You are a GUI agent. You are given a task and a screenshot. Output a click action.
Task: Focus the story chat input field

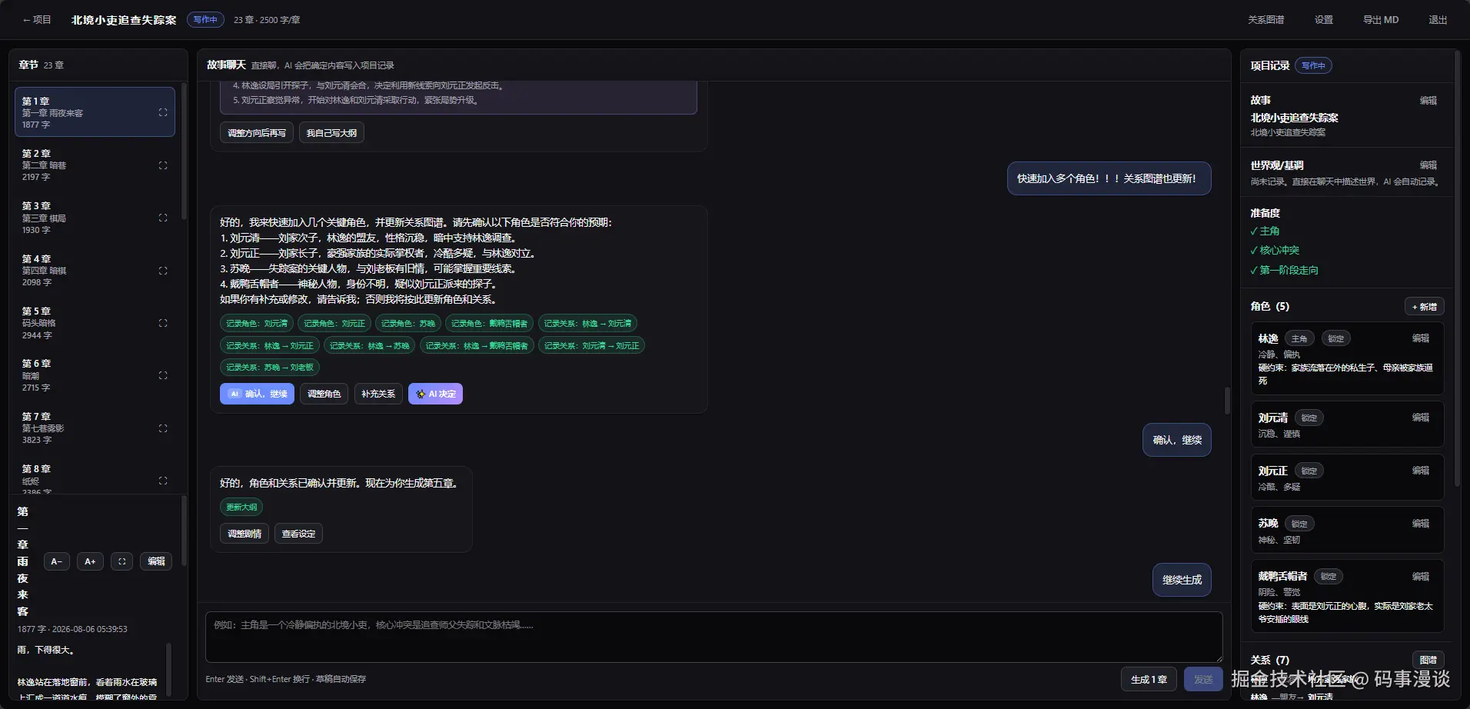[x=713, y=637]
